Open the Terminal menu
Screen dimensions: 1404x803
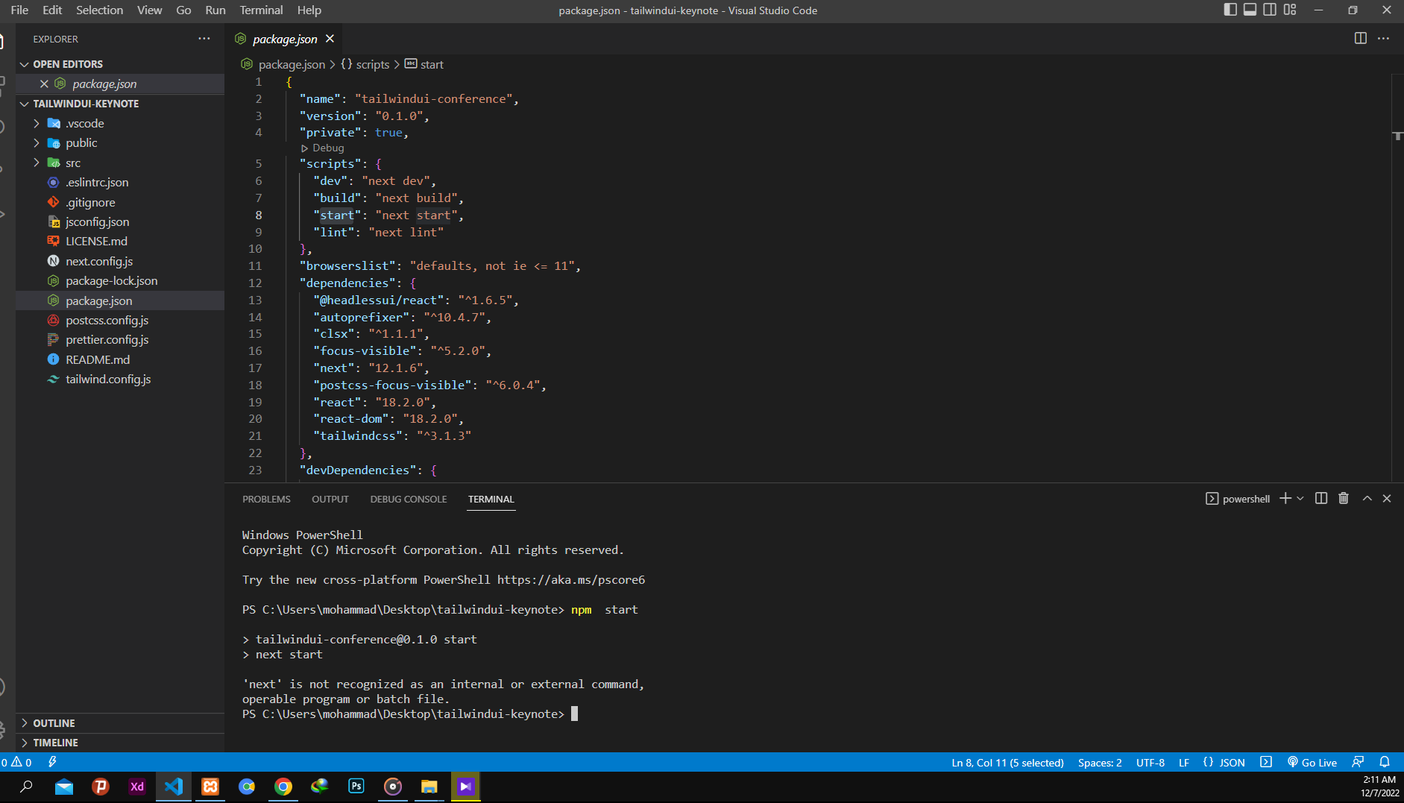tap(261, 10)
